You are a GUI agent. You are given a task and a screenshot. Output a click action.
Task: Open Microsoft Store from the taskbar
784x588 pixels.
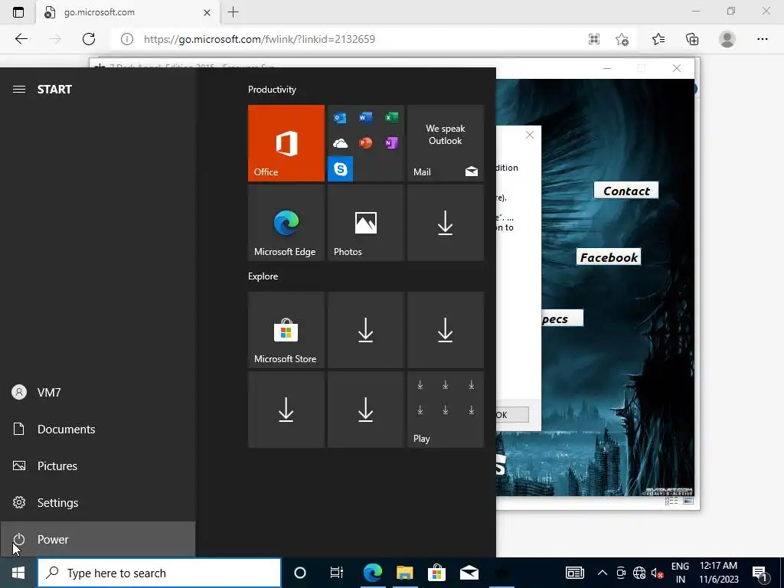[x=436, y=573]
